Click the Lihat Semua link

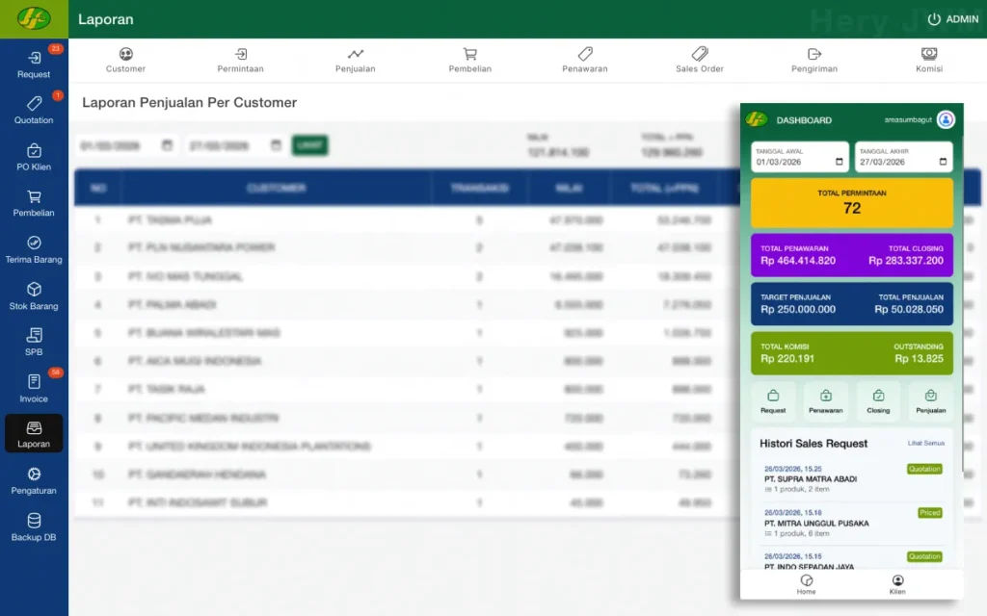coord(925,443)
